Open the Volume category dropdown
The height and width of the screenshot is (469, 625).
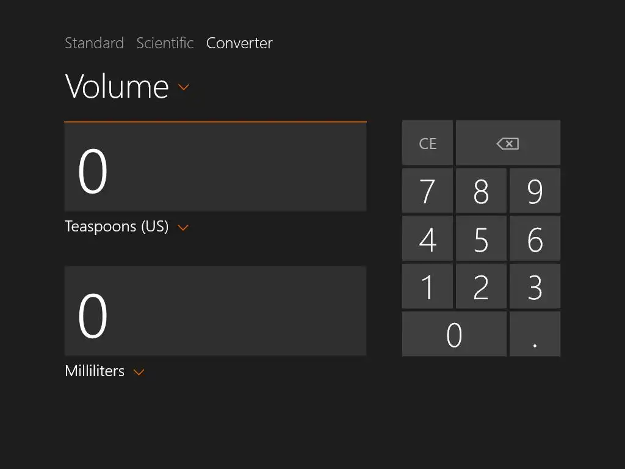click(x=128, y=87)
